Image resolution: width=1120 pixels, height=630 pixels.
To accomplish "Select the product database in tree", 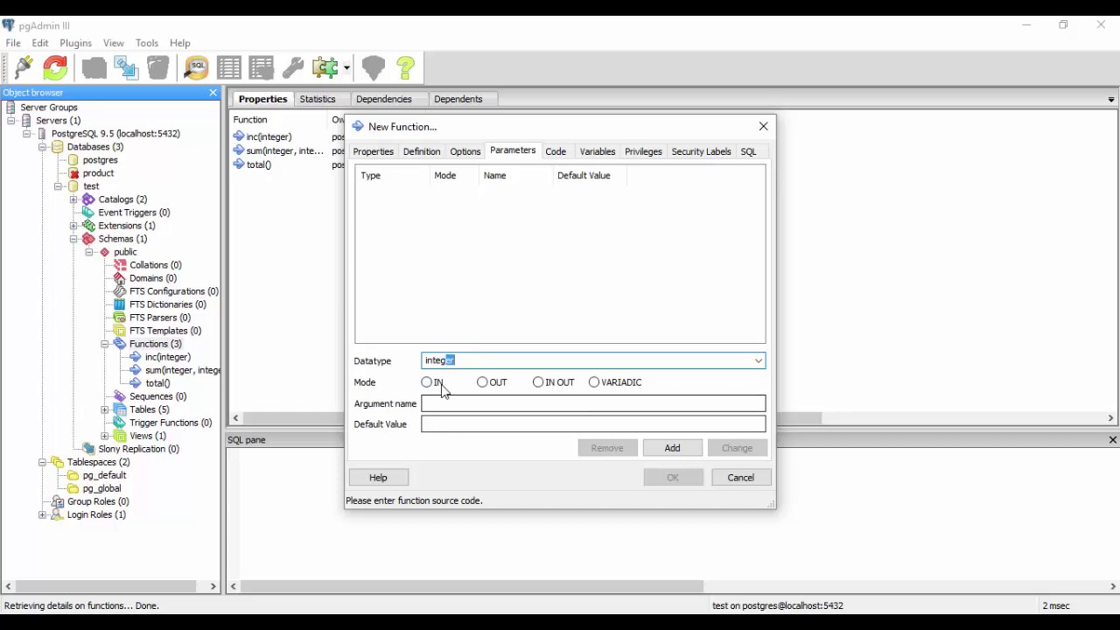I will pyautogui.click(x=98, y=173).
